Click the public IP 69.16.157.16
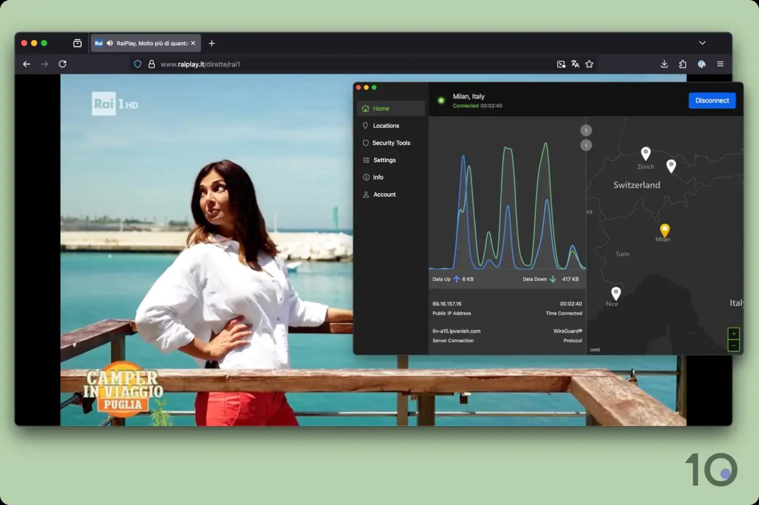The image size is (759, 505). coord(447,304)
